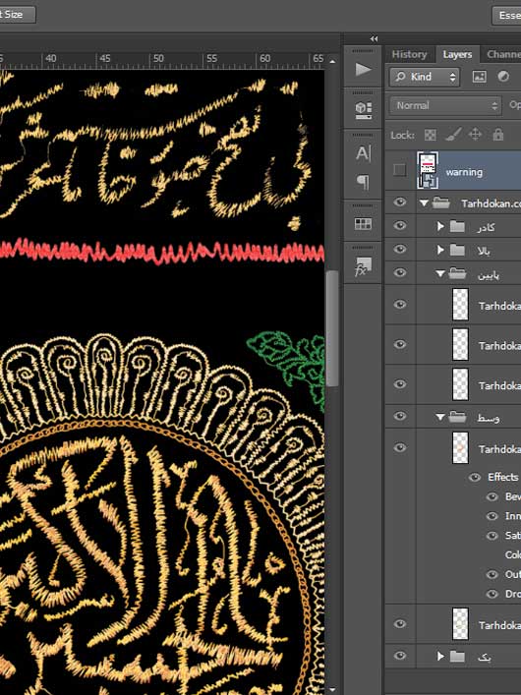Enable the adjustment layers filter icon
521x695 pixels.
tap(503, 77)
